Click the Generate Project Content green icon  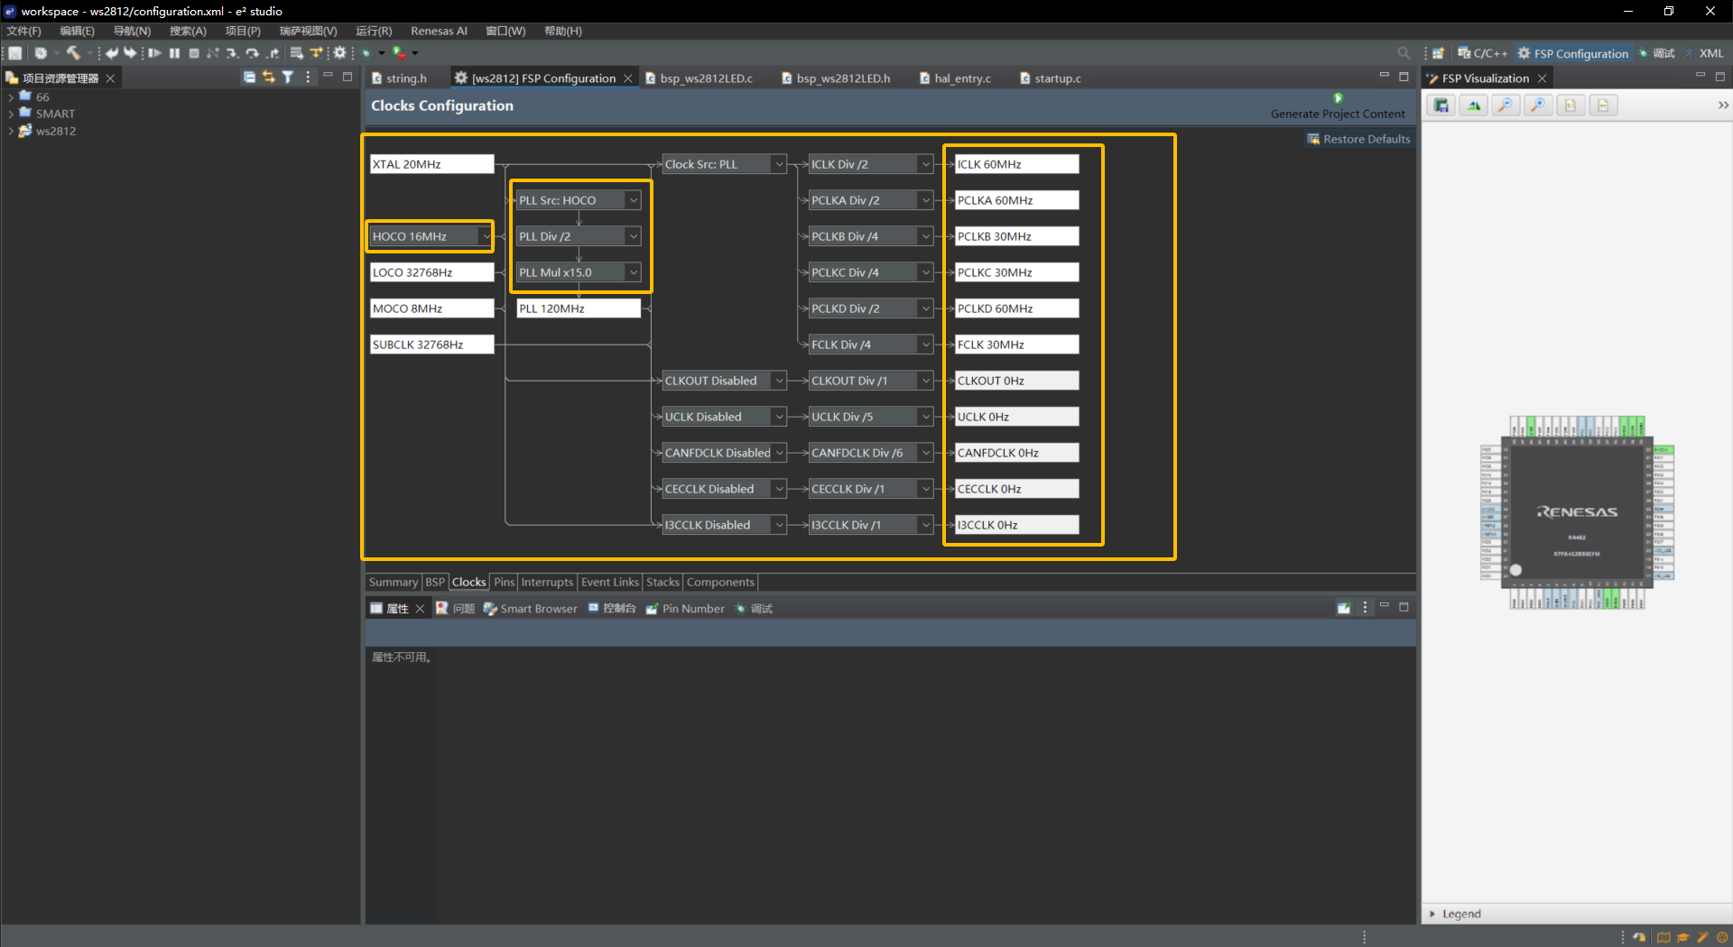point(1338,98)
